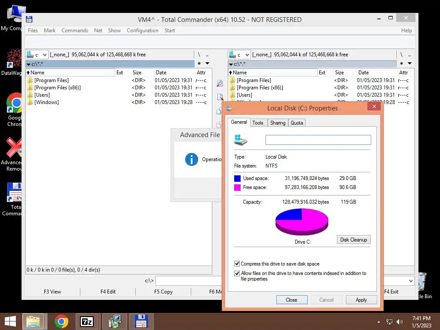Open the Mark menu
This screenshot has height=330, width=440.
[50, 31]
